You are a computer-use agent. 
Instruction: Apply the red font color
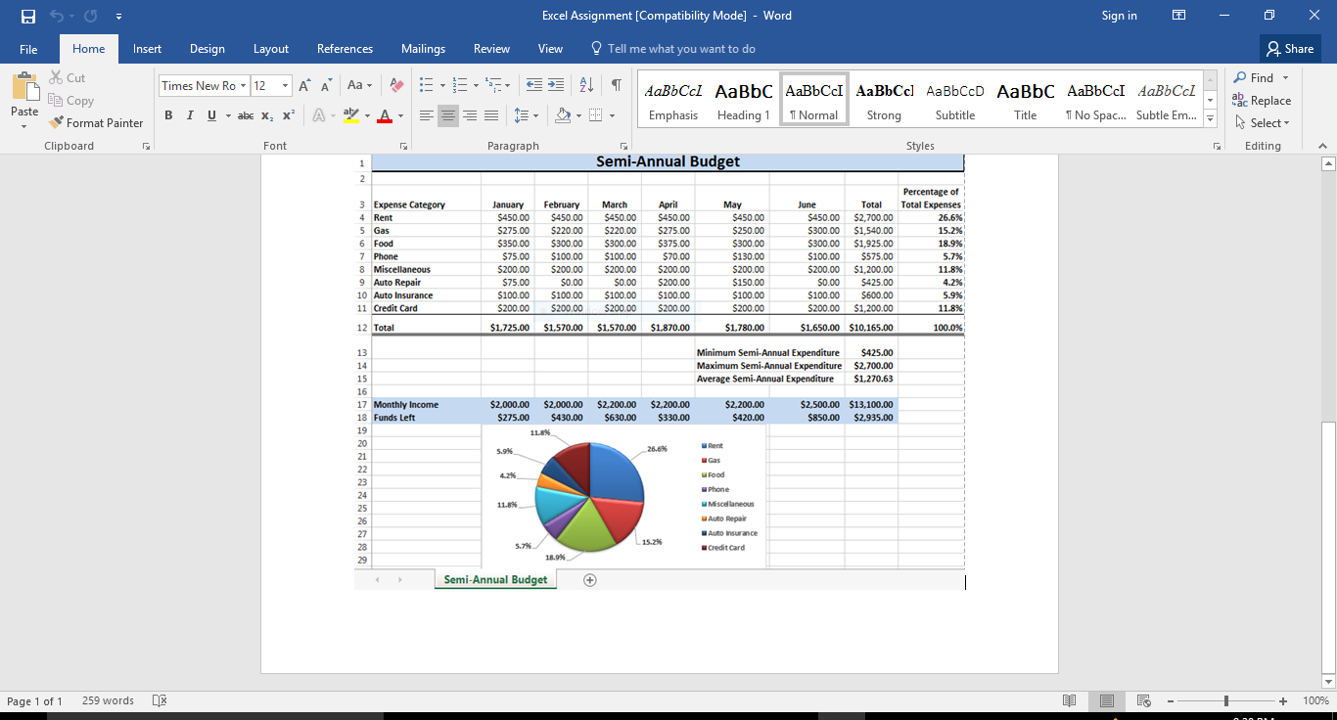[384, 115]
